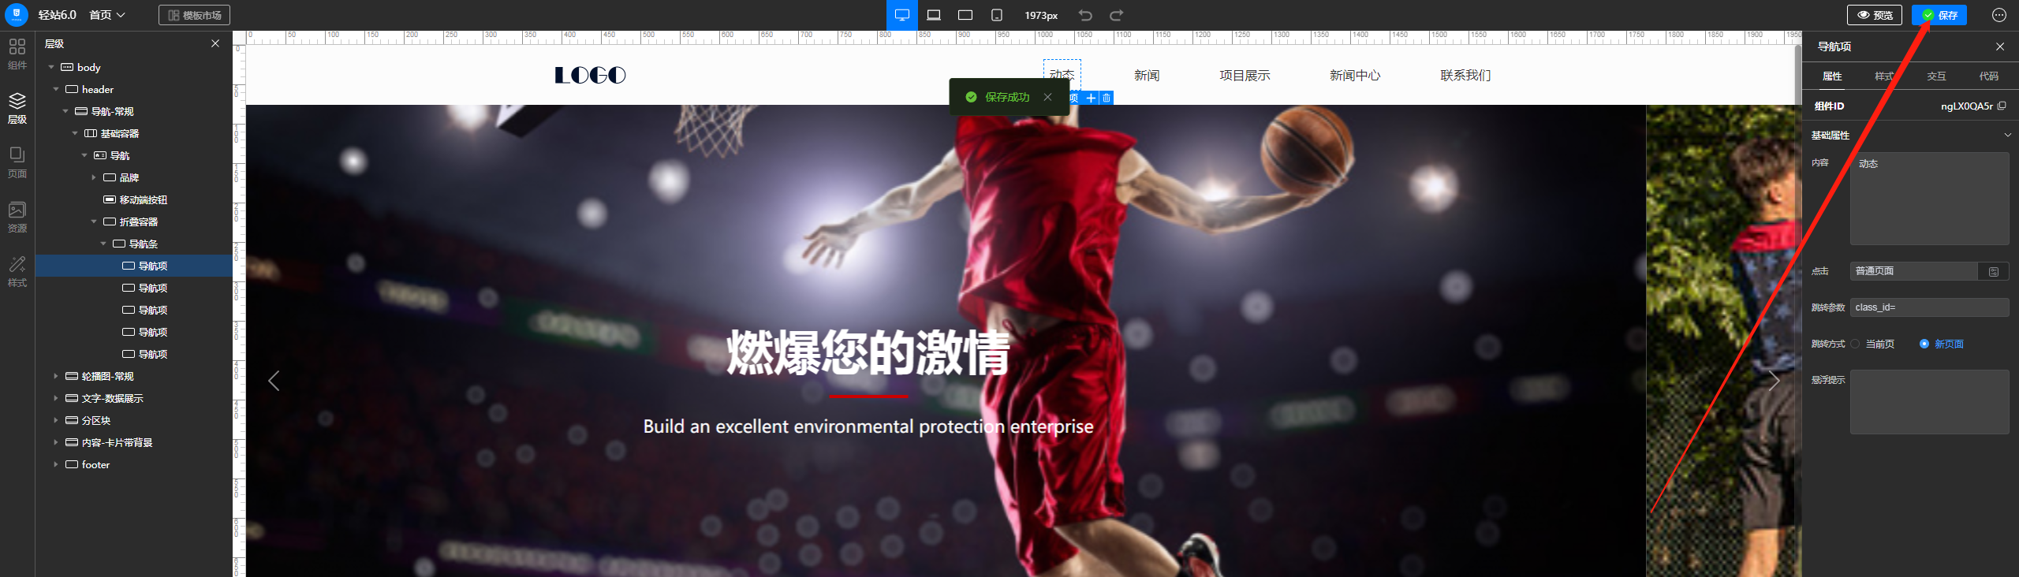Open the 层级 layers sidebar panel
This screenshot has width=2019, height=577.
[17, 108]
